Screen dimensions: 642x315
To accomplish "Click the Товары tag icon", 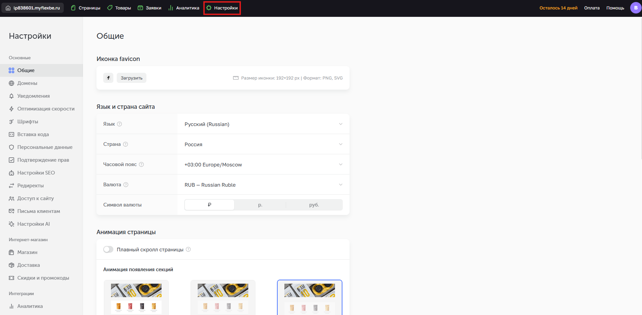I will coord(110,8).
